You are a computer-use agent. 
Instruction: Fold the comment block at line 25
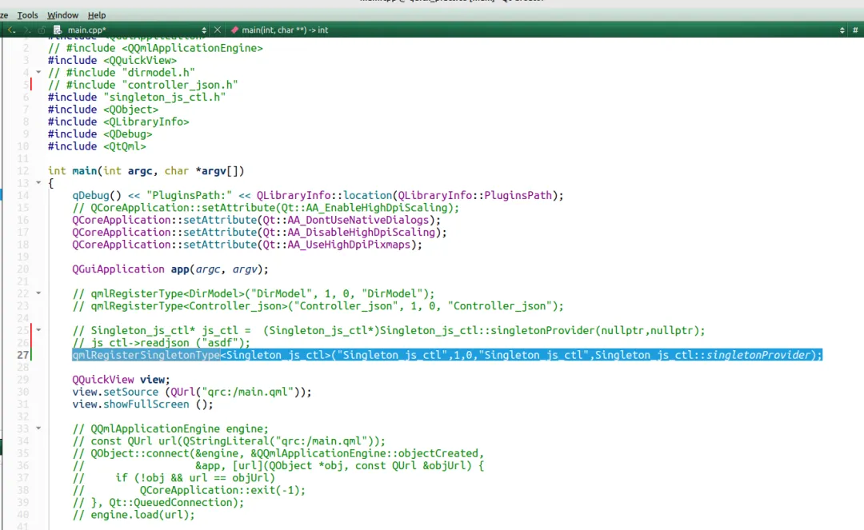coord(38,329)
